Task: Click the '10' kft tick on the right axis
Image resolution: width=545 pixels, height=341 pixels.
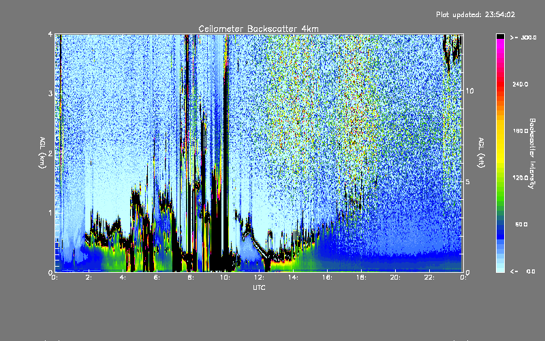Action: coord(469,91)
